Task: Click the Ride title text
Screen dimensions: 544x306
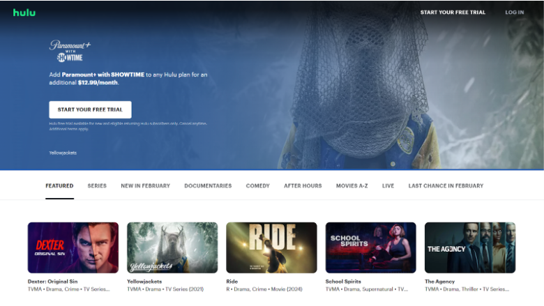Action: 232,282
